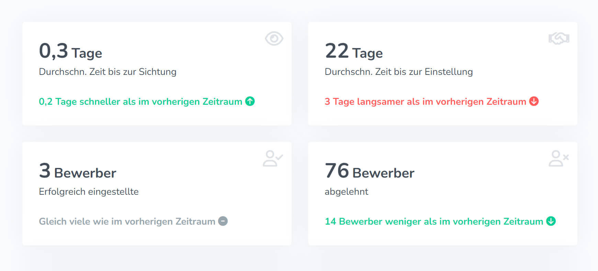
Task: Click the gray minus circle icon
Action: [223, 221]
